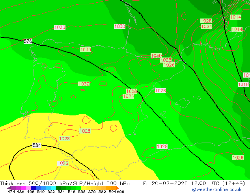Click the legend value 582
250x193 pixels.
pos(102,191)
